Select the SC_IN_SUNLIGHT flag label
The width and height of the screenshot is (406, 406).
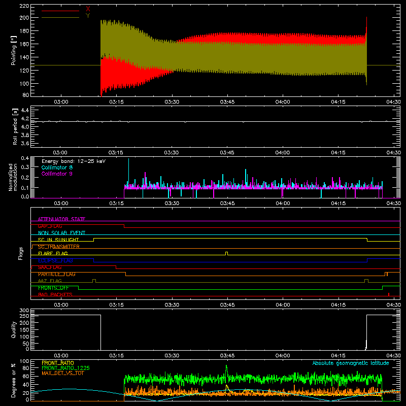click(58, 240)
